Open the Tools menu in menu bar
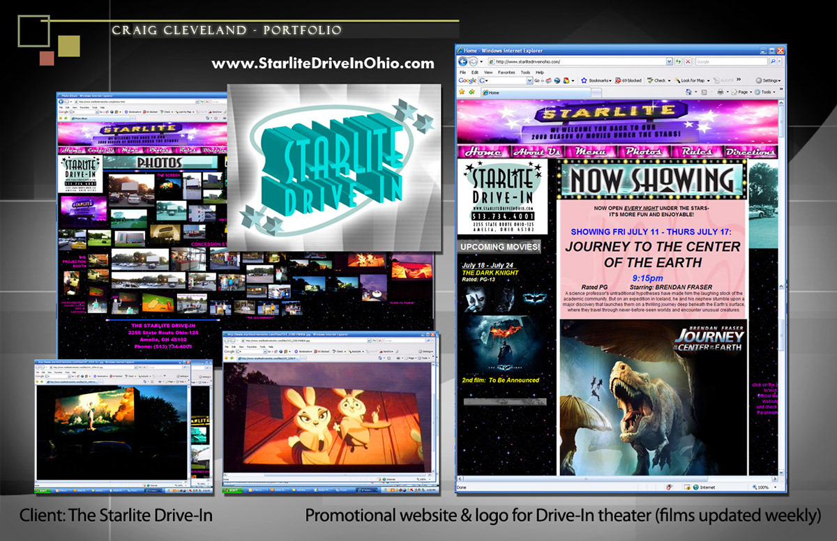837x541 pixels. [x=525, y=72]
